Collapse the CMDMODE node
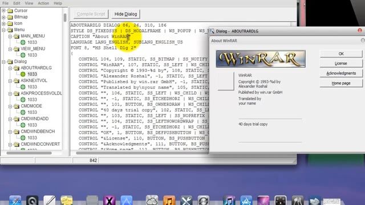 [x=10, y=106]
